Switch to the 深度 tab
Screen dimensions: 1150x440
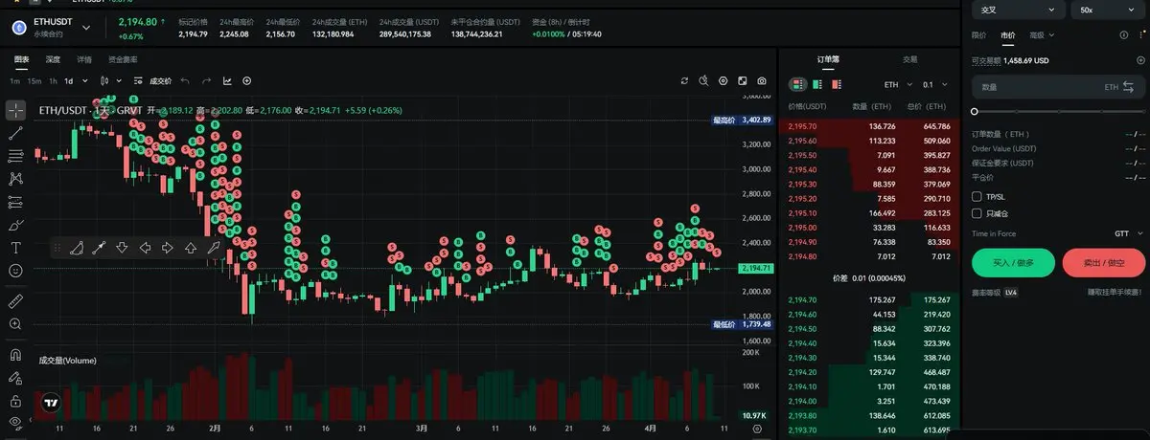click(53, 59)
